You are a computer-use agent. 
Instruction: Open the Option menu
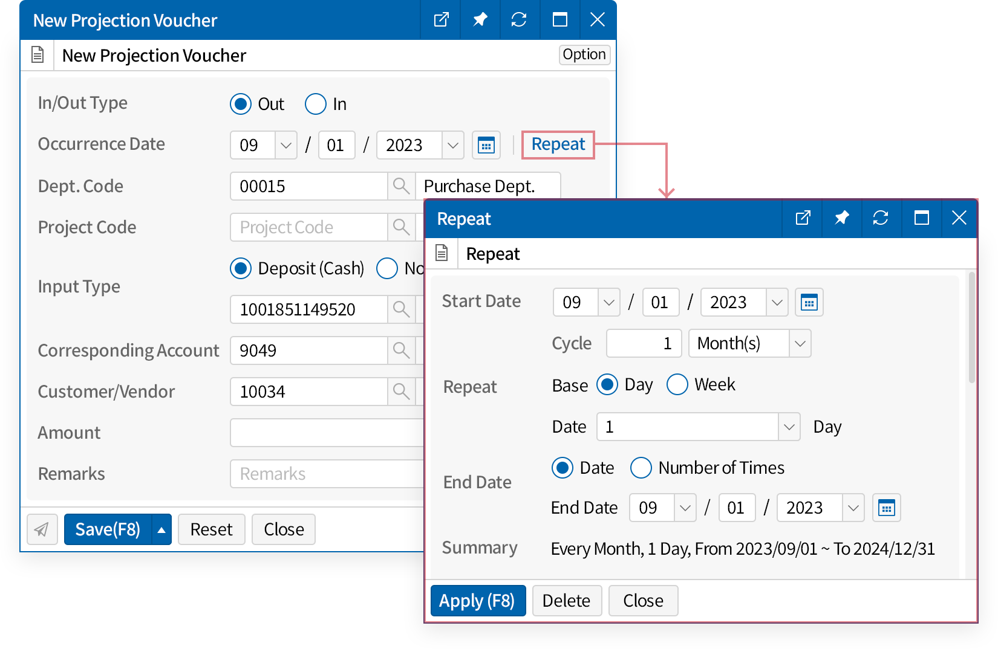click(x=584, y=54)
